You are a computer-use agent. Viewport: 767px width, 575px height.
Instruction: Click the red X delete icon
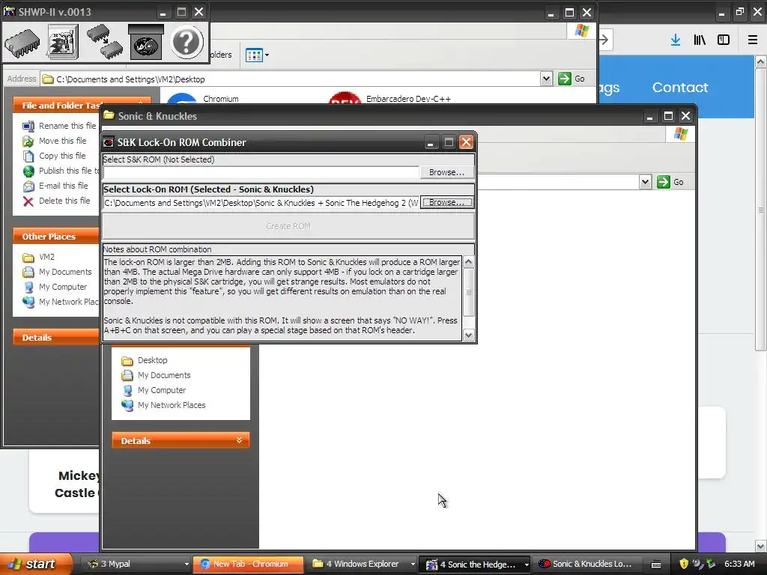[x=28, y=201]
